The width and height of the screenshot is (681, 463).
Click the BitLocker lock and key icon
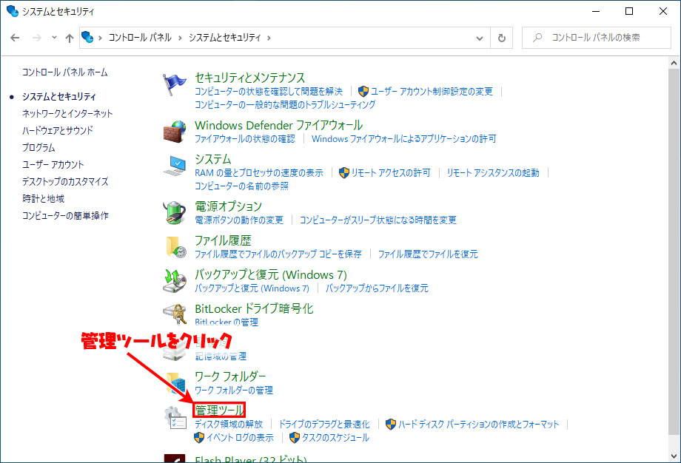click(174, 314)
